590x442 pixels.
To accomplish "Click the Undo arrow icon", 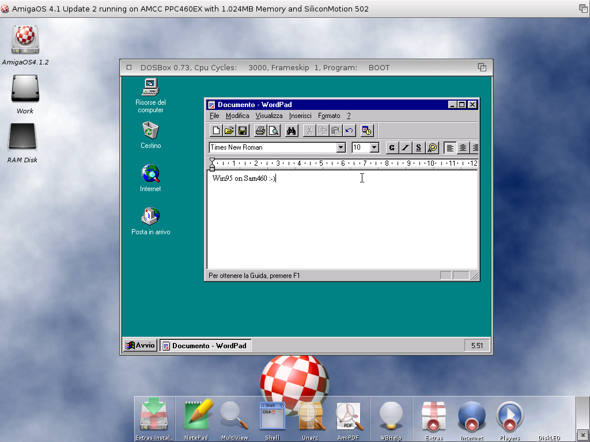I will click(x=349, y=131).
